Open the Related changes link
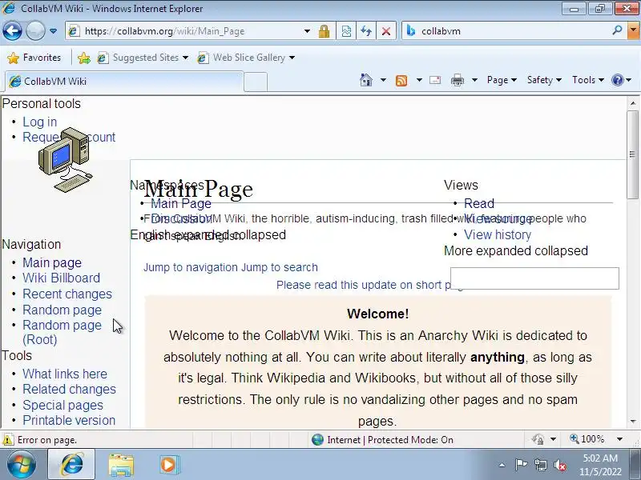641x480 pixels. 69,390
